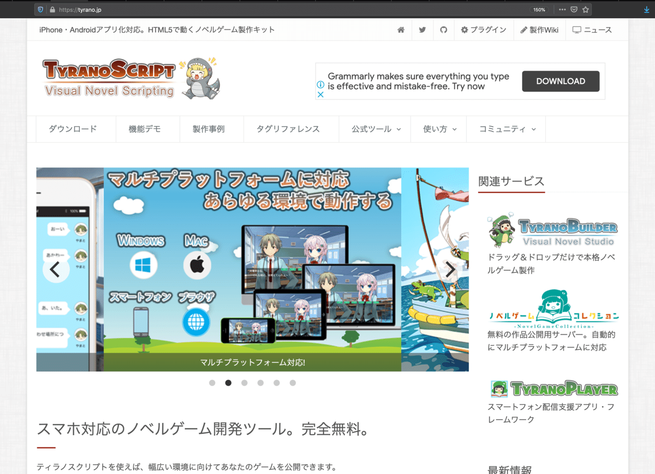Viewport: 655px width, 474px height.
Task: Click the ドラッグ＆ドロップだけで本格ノベルゲーム製作 description
Action: pos(551,264)
